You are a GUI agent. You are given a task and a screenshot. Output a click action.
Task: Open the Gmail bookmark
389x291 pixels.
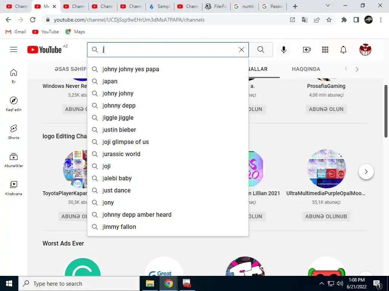point(16,32)
